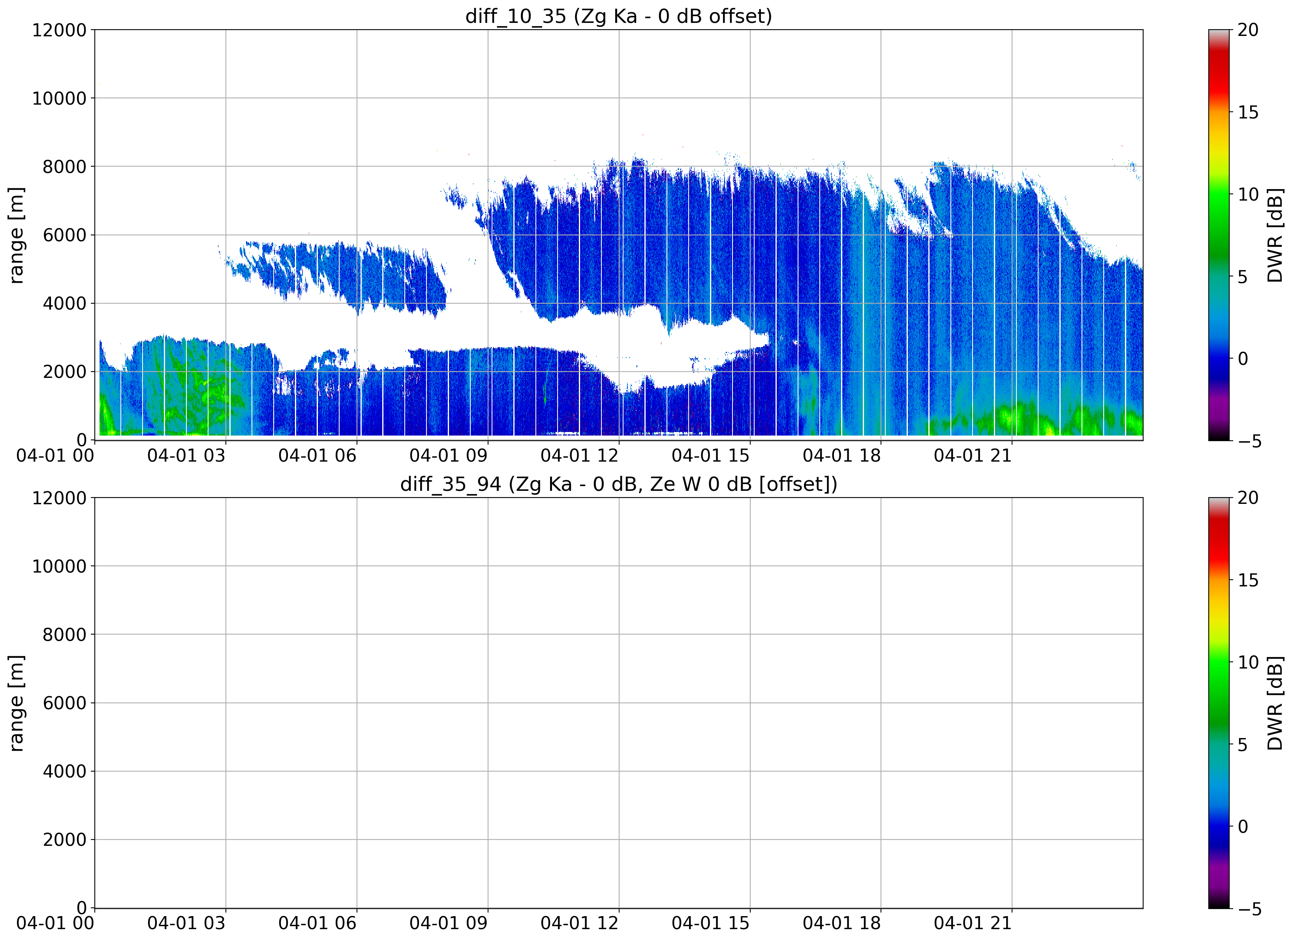Viewport: 1294px width, 941px height.
Task: Click time tick "04-01 21" under diff_35_94 plot
Action: pos(973,923)
